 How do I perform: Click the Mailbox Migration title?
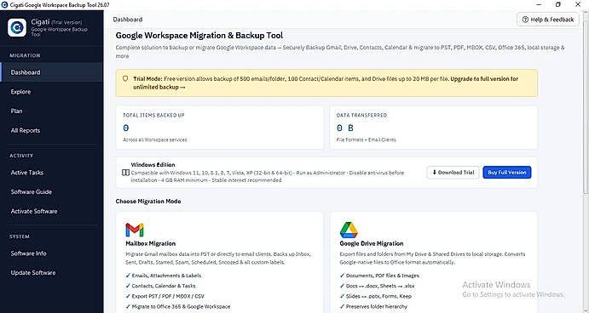151,243
